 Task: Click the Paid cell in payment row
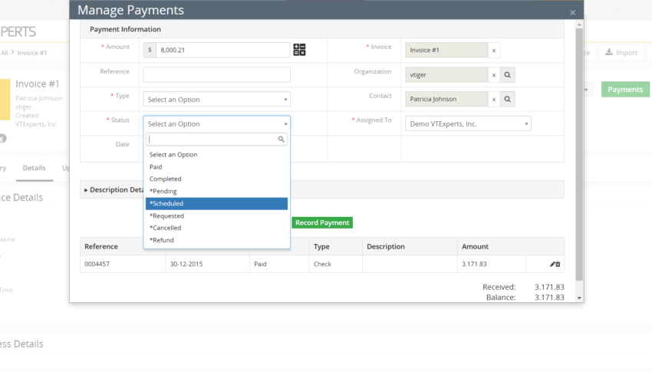pos(260,264)
